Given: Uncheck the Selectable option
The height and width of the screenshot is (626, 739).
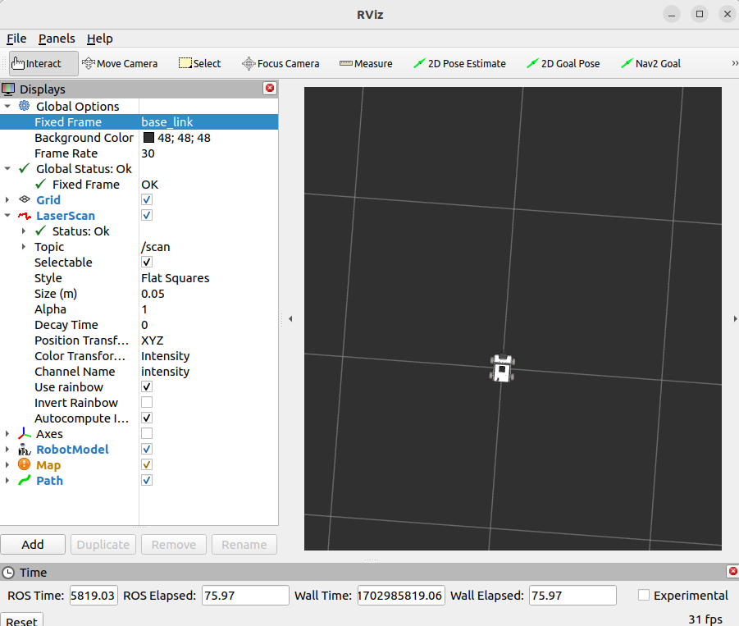Looking at the screenshot, I should pos(147,262).
